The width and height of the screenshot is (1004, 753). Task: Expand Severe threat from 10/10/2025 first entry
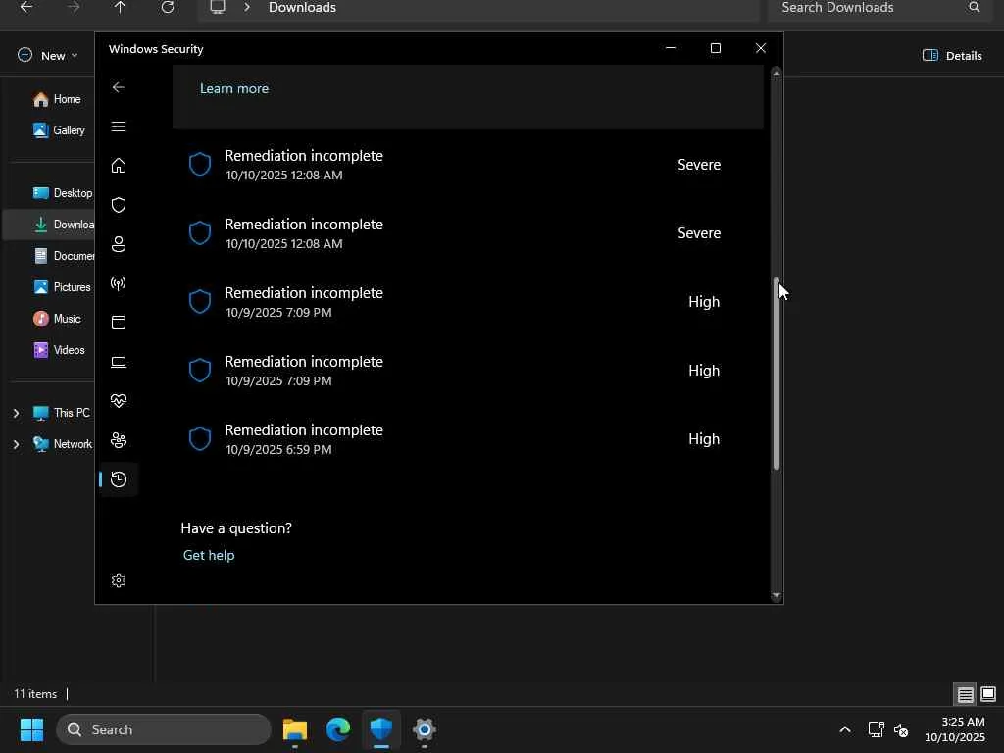(x=456, y=165)
